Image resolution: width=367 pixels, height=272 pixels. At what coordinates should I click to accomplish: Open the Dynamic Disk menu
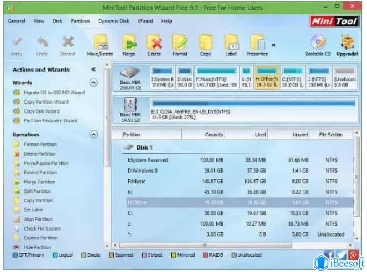tap(114, 21)
